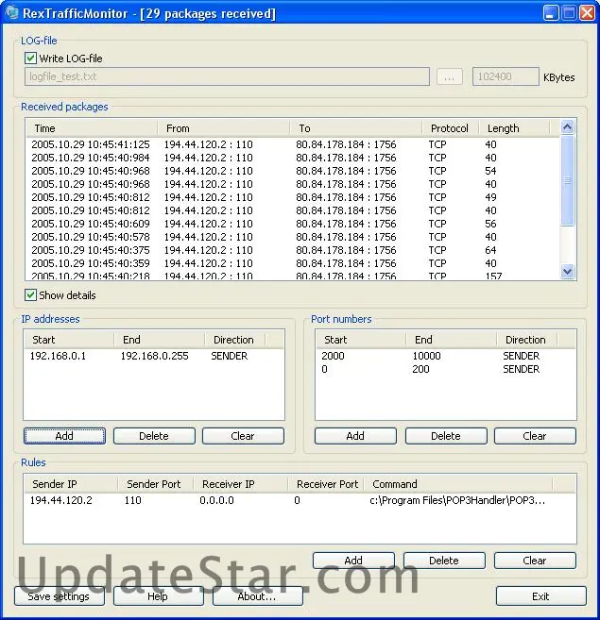Select the 194.44.120.2 rule row
Image resolution: width=600 pixels, height=620 pixels.
click(x=61, y=500)
